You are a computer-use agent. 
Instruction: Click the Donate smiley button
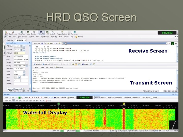point(79,37)
